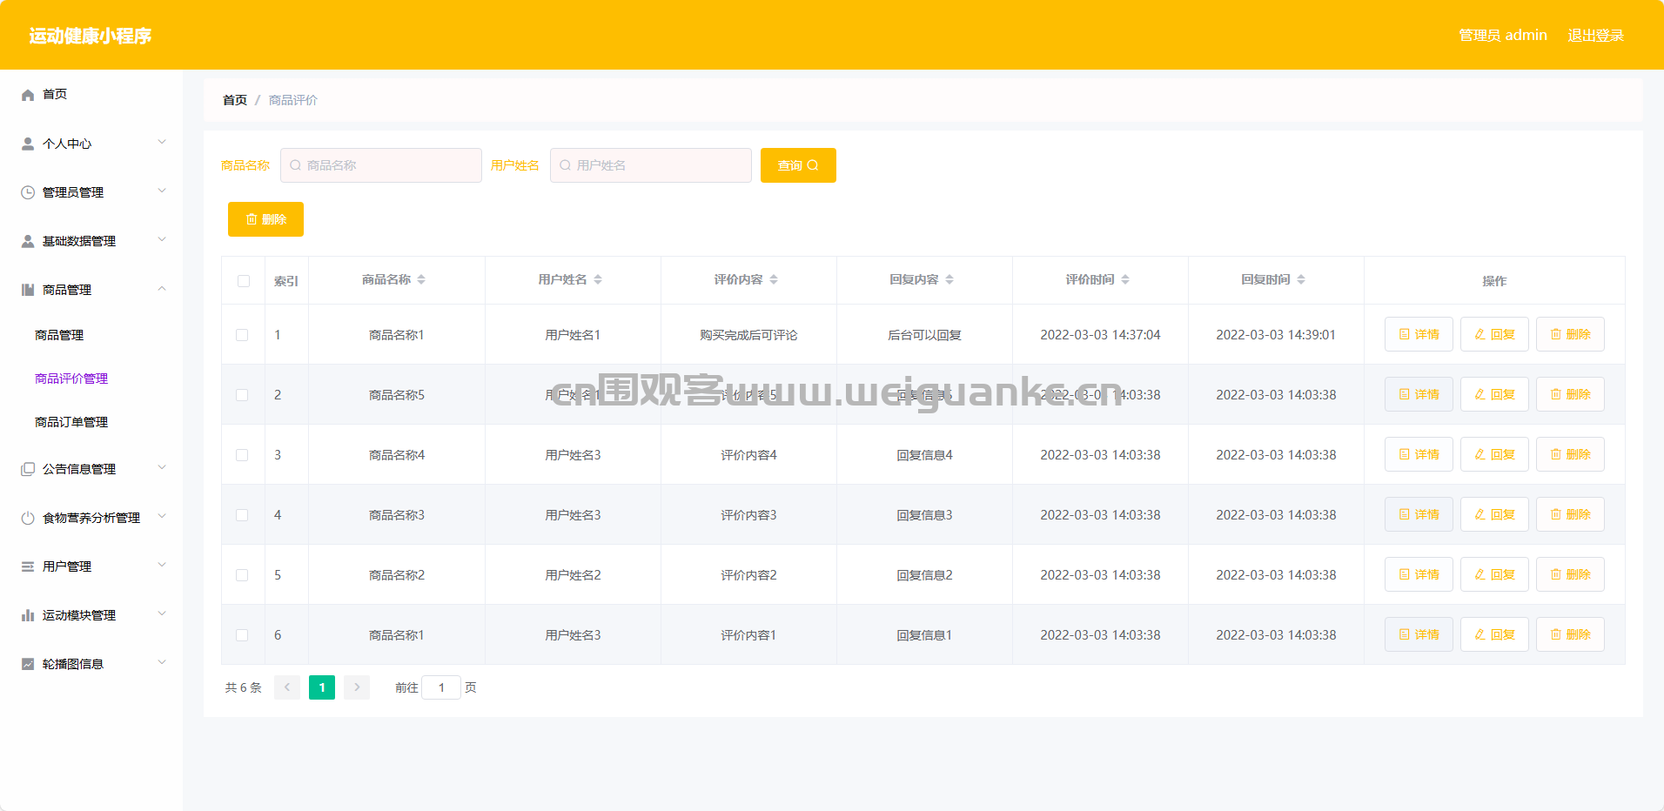Click the 购买完成后可评论 cell
1664x811 pixels.
tap(748, 335)
